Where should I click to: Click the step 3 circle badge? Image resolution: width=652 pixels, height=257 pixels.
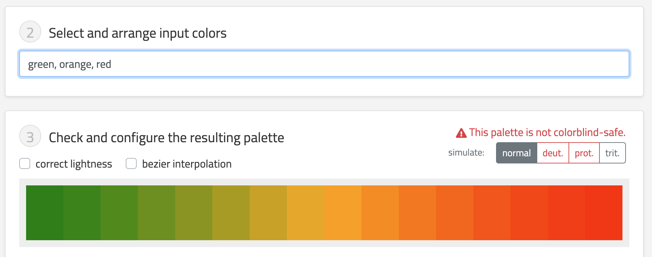pos(30,136)
